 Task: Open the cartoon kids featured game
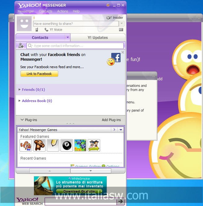94,145
